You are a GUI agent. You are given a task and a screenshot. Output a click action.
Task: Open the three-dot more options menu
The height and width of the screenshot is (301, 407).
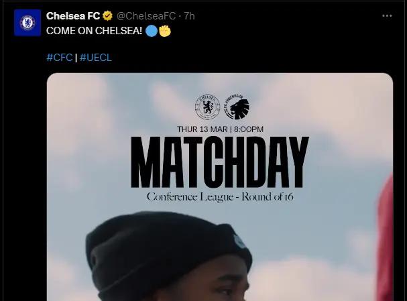(x=387, y=16)
